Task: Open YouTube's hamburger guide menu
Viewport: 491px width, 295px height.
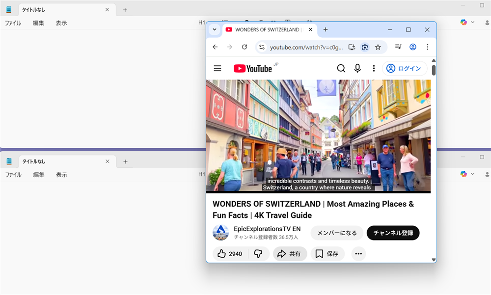Action: [x=218, y=68]
